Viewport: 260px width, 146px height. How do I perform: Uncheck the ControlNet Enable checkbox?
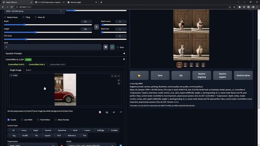tap(9, 120)
